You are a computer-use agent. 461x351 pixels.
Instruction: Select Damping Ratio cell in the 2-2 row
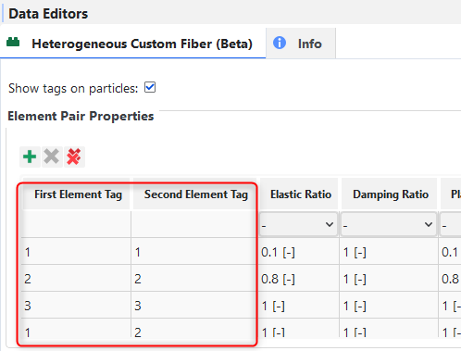(389, 279)
